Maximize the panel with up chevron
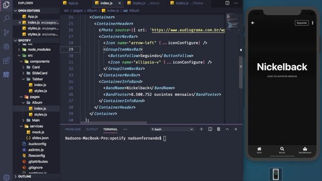This screenshot has height=181, width=322. pos(227,129)
